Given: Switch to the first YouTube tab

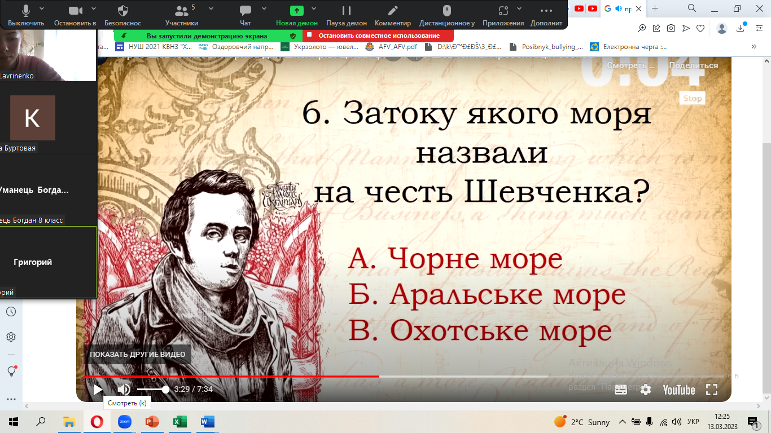Looking at the screenshot, I should 579,8.
